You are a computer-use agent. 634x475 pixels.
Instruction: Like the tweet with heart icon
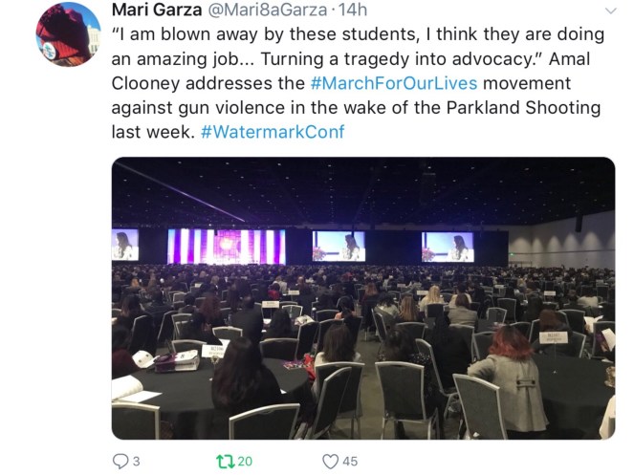(x=330, y=462)
